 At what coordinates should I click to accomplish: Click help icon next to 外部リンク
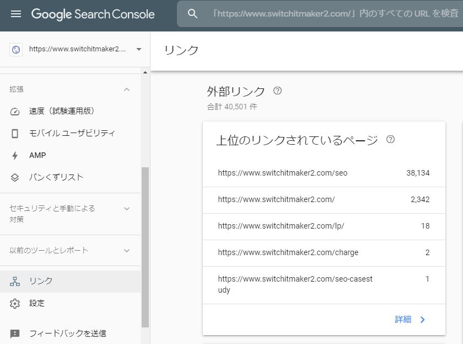tap(277, 91)
